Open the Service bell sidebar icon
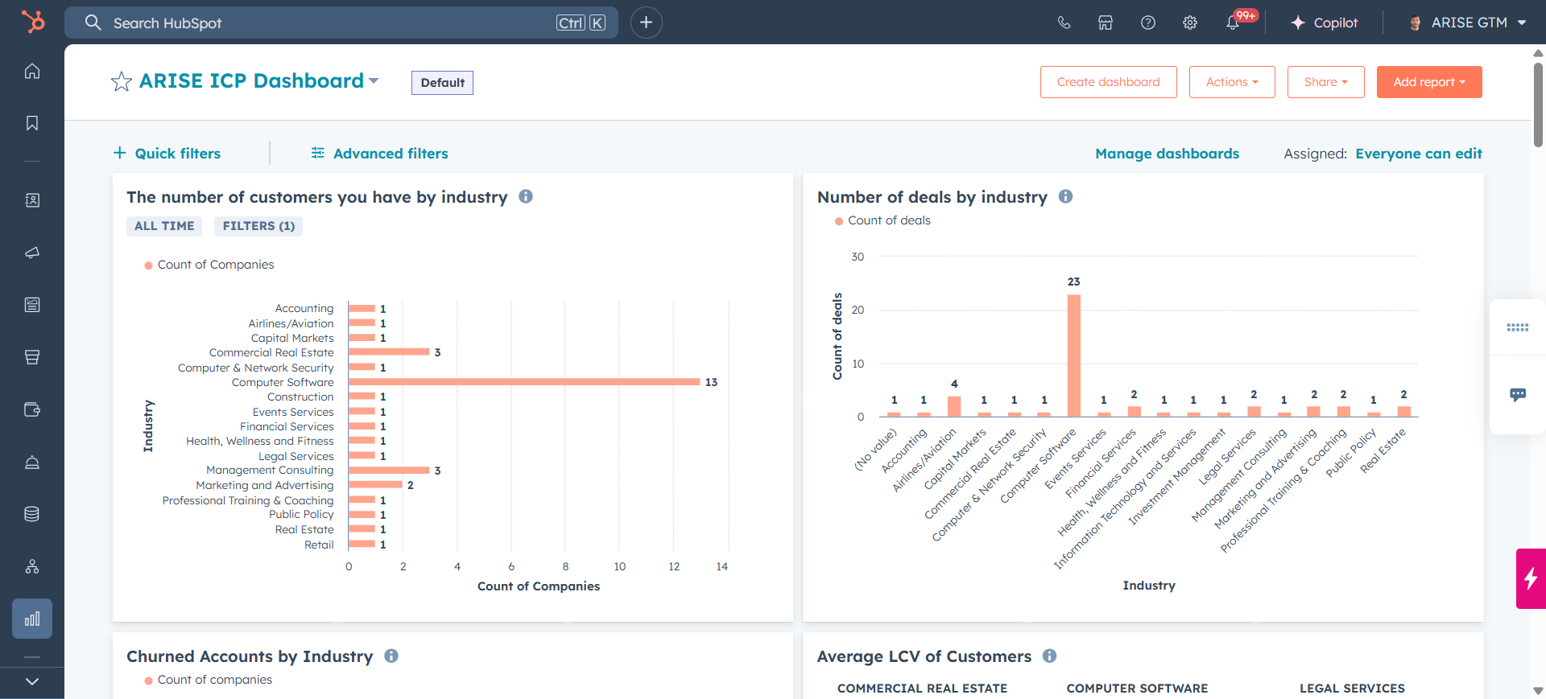 (32, 462)
